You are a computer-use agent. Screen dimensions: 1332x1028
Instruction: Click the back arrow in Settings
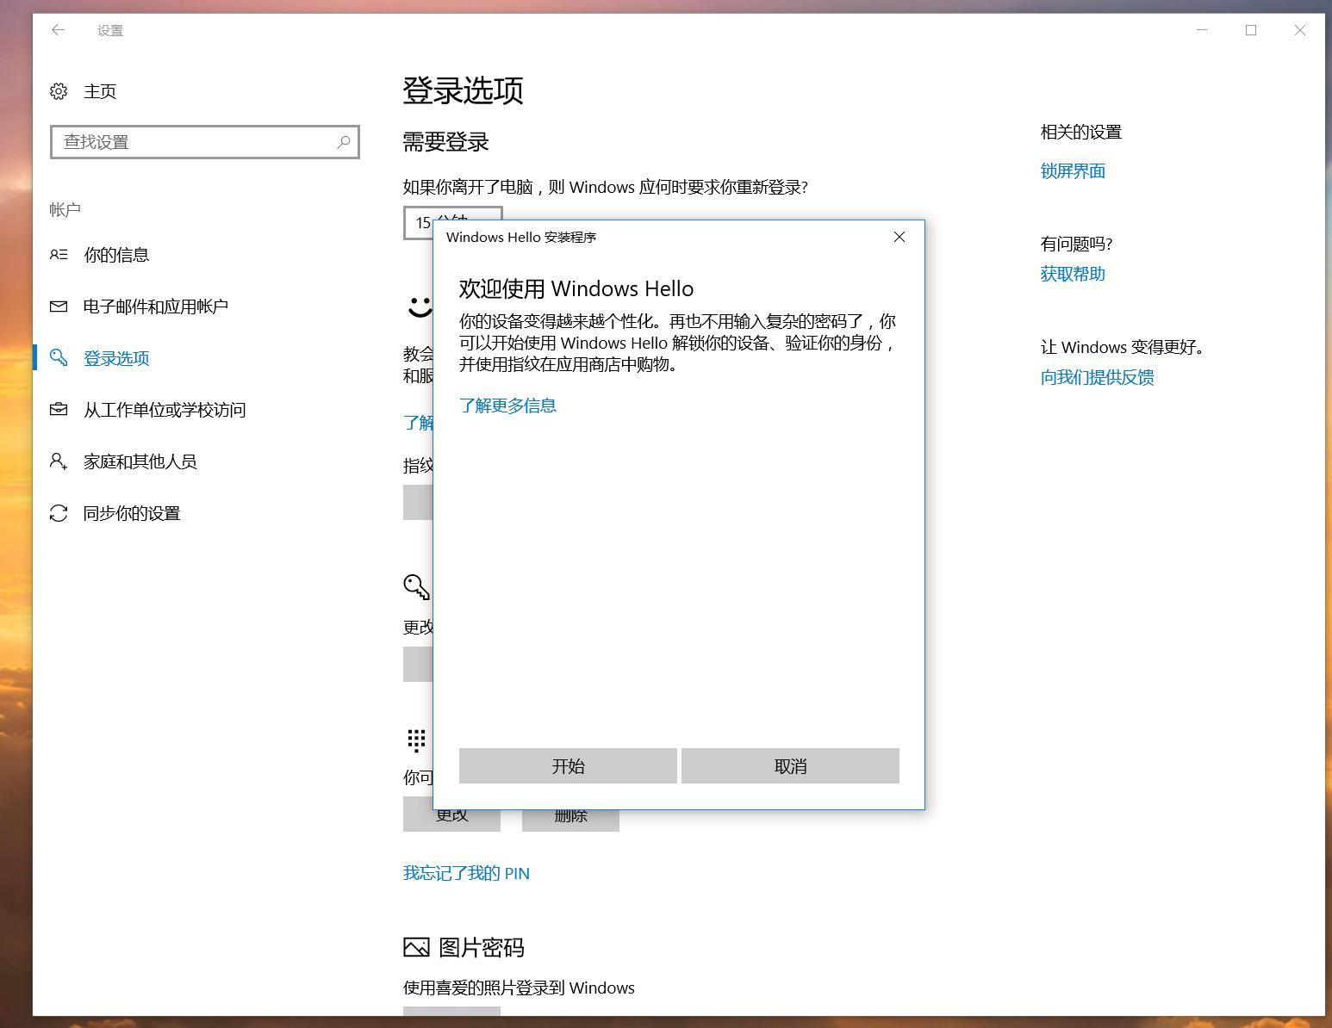[x=58, y=29]
